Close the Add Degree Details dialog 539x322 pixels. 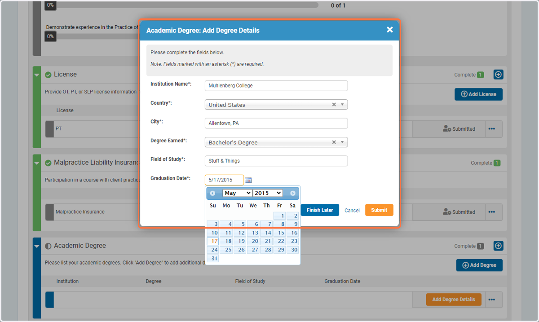tap(389, 30)
